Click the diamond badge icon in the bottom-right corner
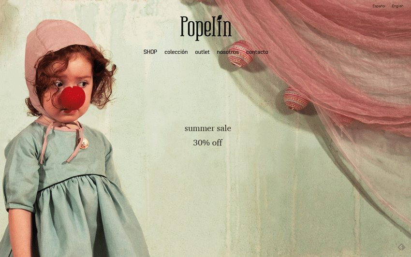Image resolution: width=411 pixels, height=257 pixels. [x=401, y=247]
